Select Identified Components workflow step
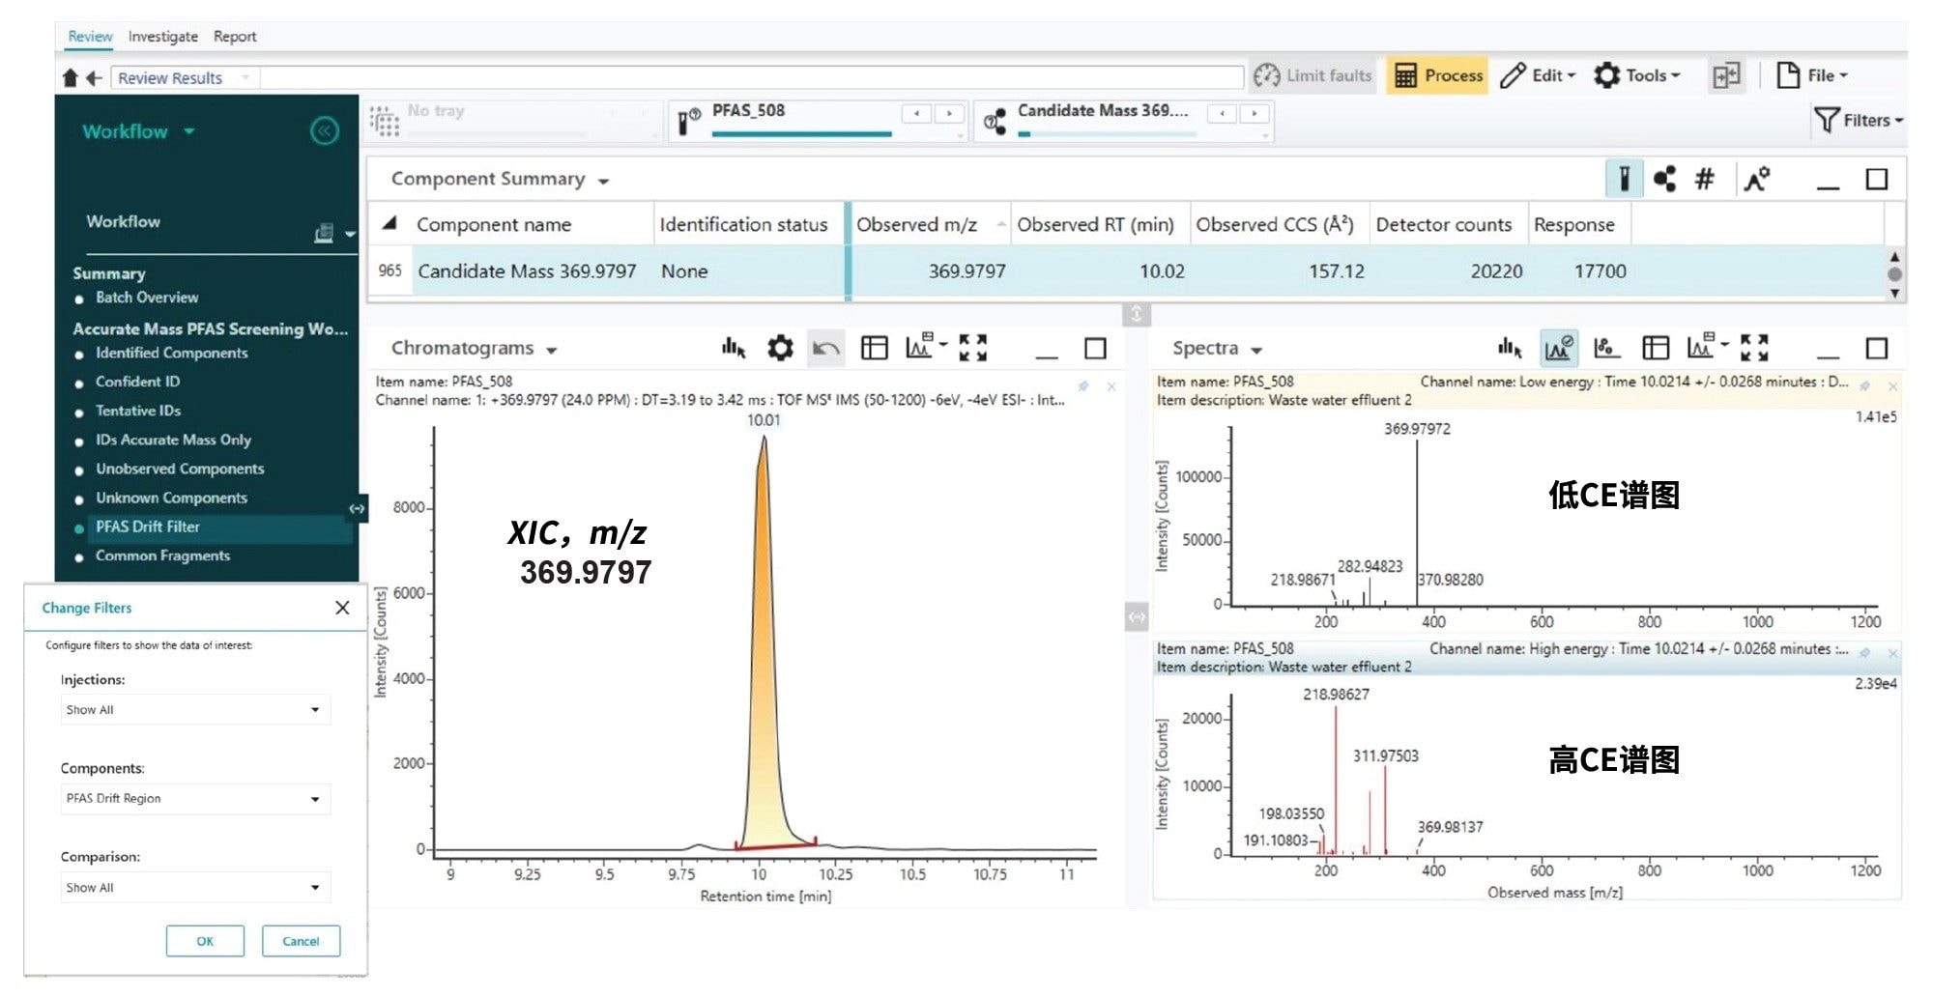Viewport: 1933px width, 997px height. click(x=171, y=354)
